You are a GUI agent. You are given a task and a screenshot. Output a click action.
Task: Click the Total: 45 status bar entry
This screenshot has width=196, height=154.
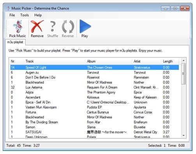click(x=14, y=145)
